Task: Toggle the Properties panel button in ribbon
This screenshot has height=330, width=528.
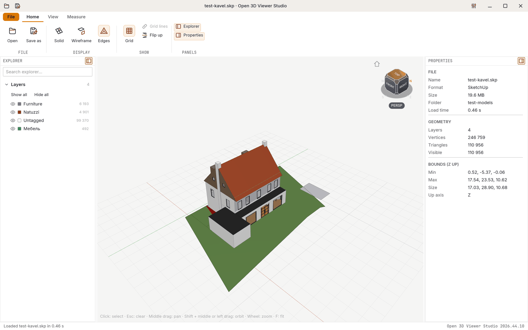Action: pyautogui.click(x=189, y=35)
